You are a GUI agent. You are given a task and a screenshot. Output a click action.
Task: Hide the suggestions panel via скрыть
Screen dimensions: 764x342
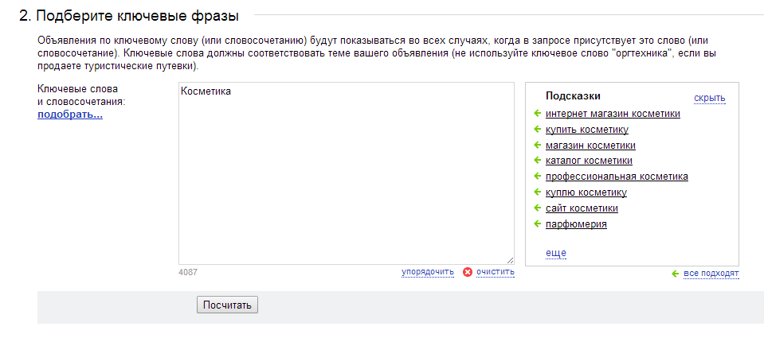pyautogui.click(x=709, y=99)
